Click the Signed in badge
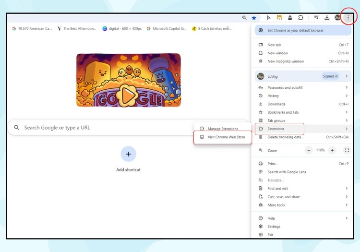Screen dimensions: 360x252 click(x=330, y=76)
